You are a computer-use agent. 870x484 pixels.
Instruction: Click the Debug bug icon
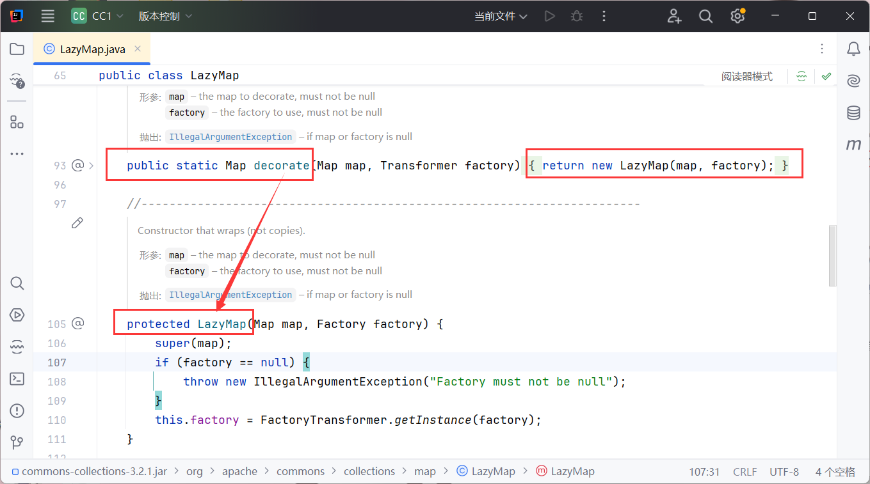click(x=577, y=16)
